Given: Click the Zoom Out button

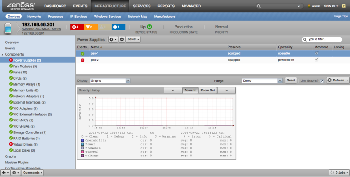Looking at the screenshot, I should 207,90.
